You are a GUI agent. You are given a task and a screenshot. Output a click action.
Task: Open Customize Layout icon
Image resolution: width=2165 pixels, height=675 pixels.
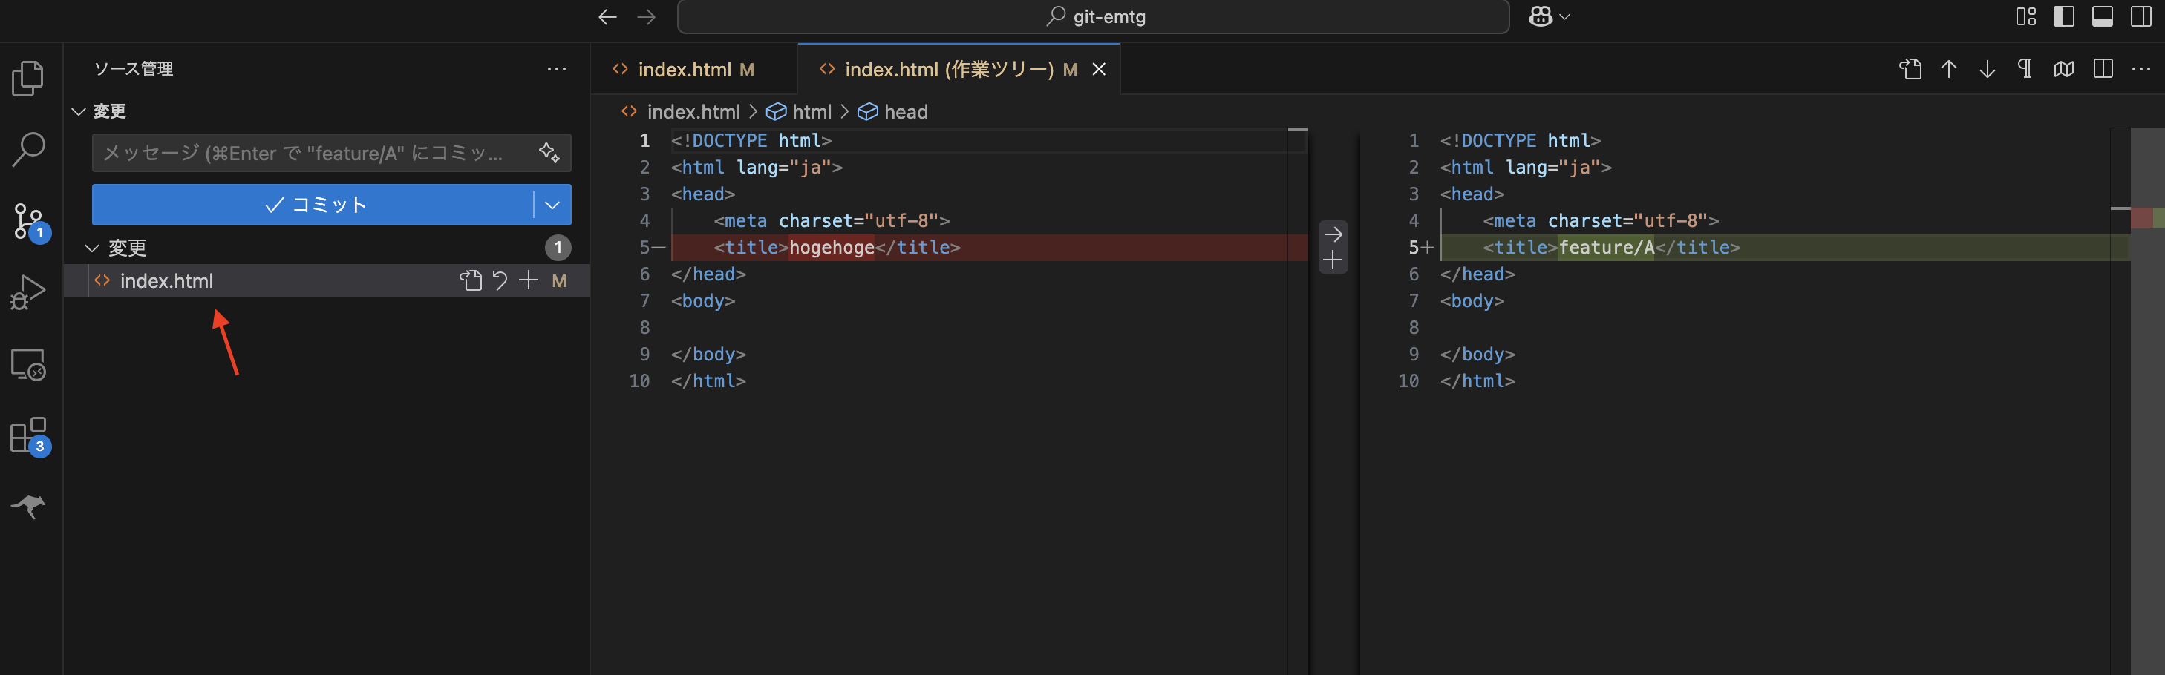click(x=2025, y=17)
